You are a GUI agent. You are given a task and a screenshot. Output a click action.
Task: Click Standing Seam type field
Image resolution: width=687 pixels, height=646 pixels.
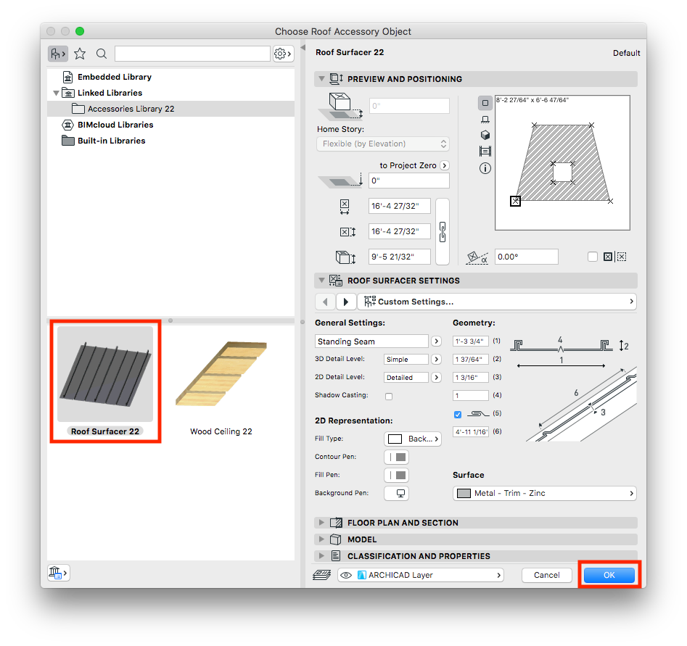click(371, 341)
